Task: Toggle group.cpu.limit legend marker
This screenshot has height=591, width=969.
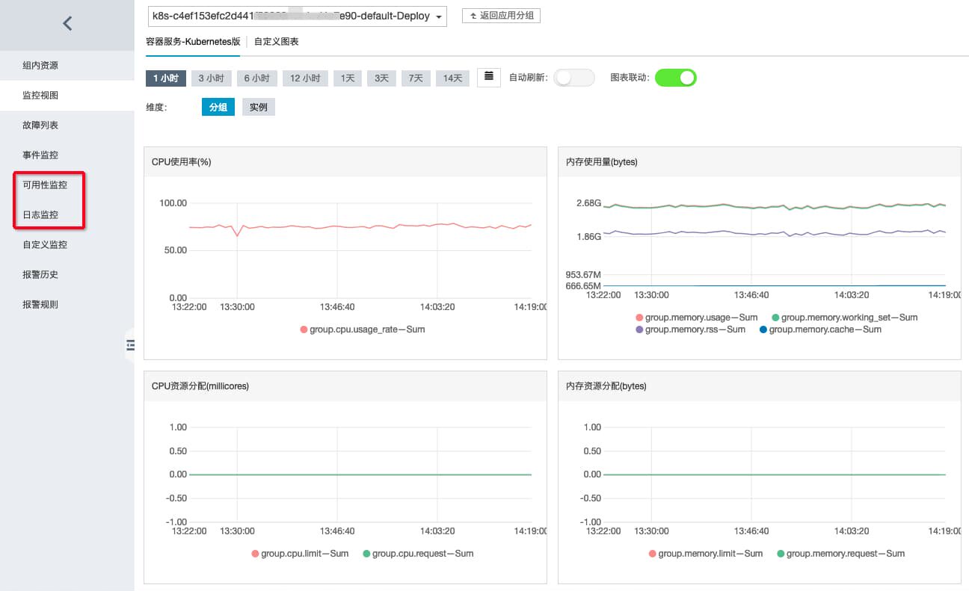Action: coord(255,554)
